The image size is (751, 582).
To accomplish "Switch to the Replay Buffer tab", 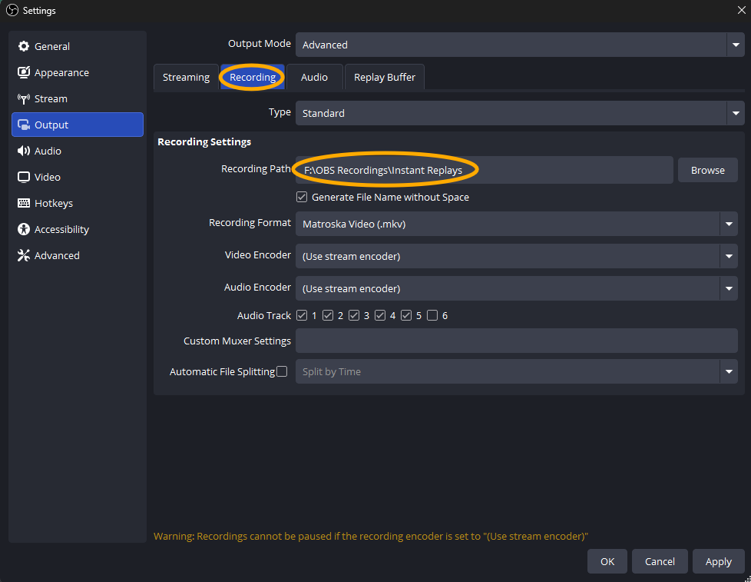I will 384,77.
